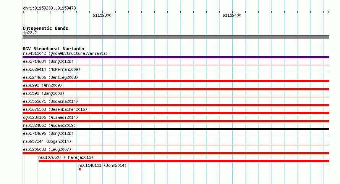
Task: Click the thin red nsv957244 variant line
Action: click(176, 145)
